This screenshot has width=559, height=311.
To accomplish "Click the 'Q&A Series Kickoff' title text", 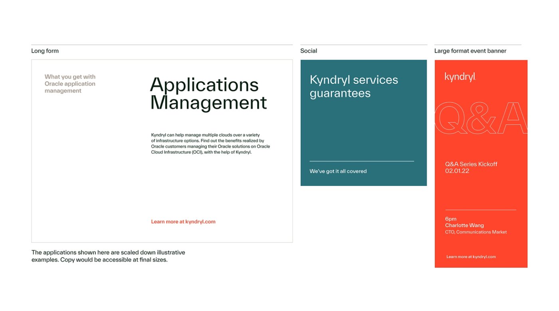I will click(471, 164).
